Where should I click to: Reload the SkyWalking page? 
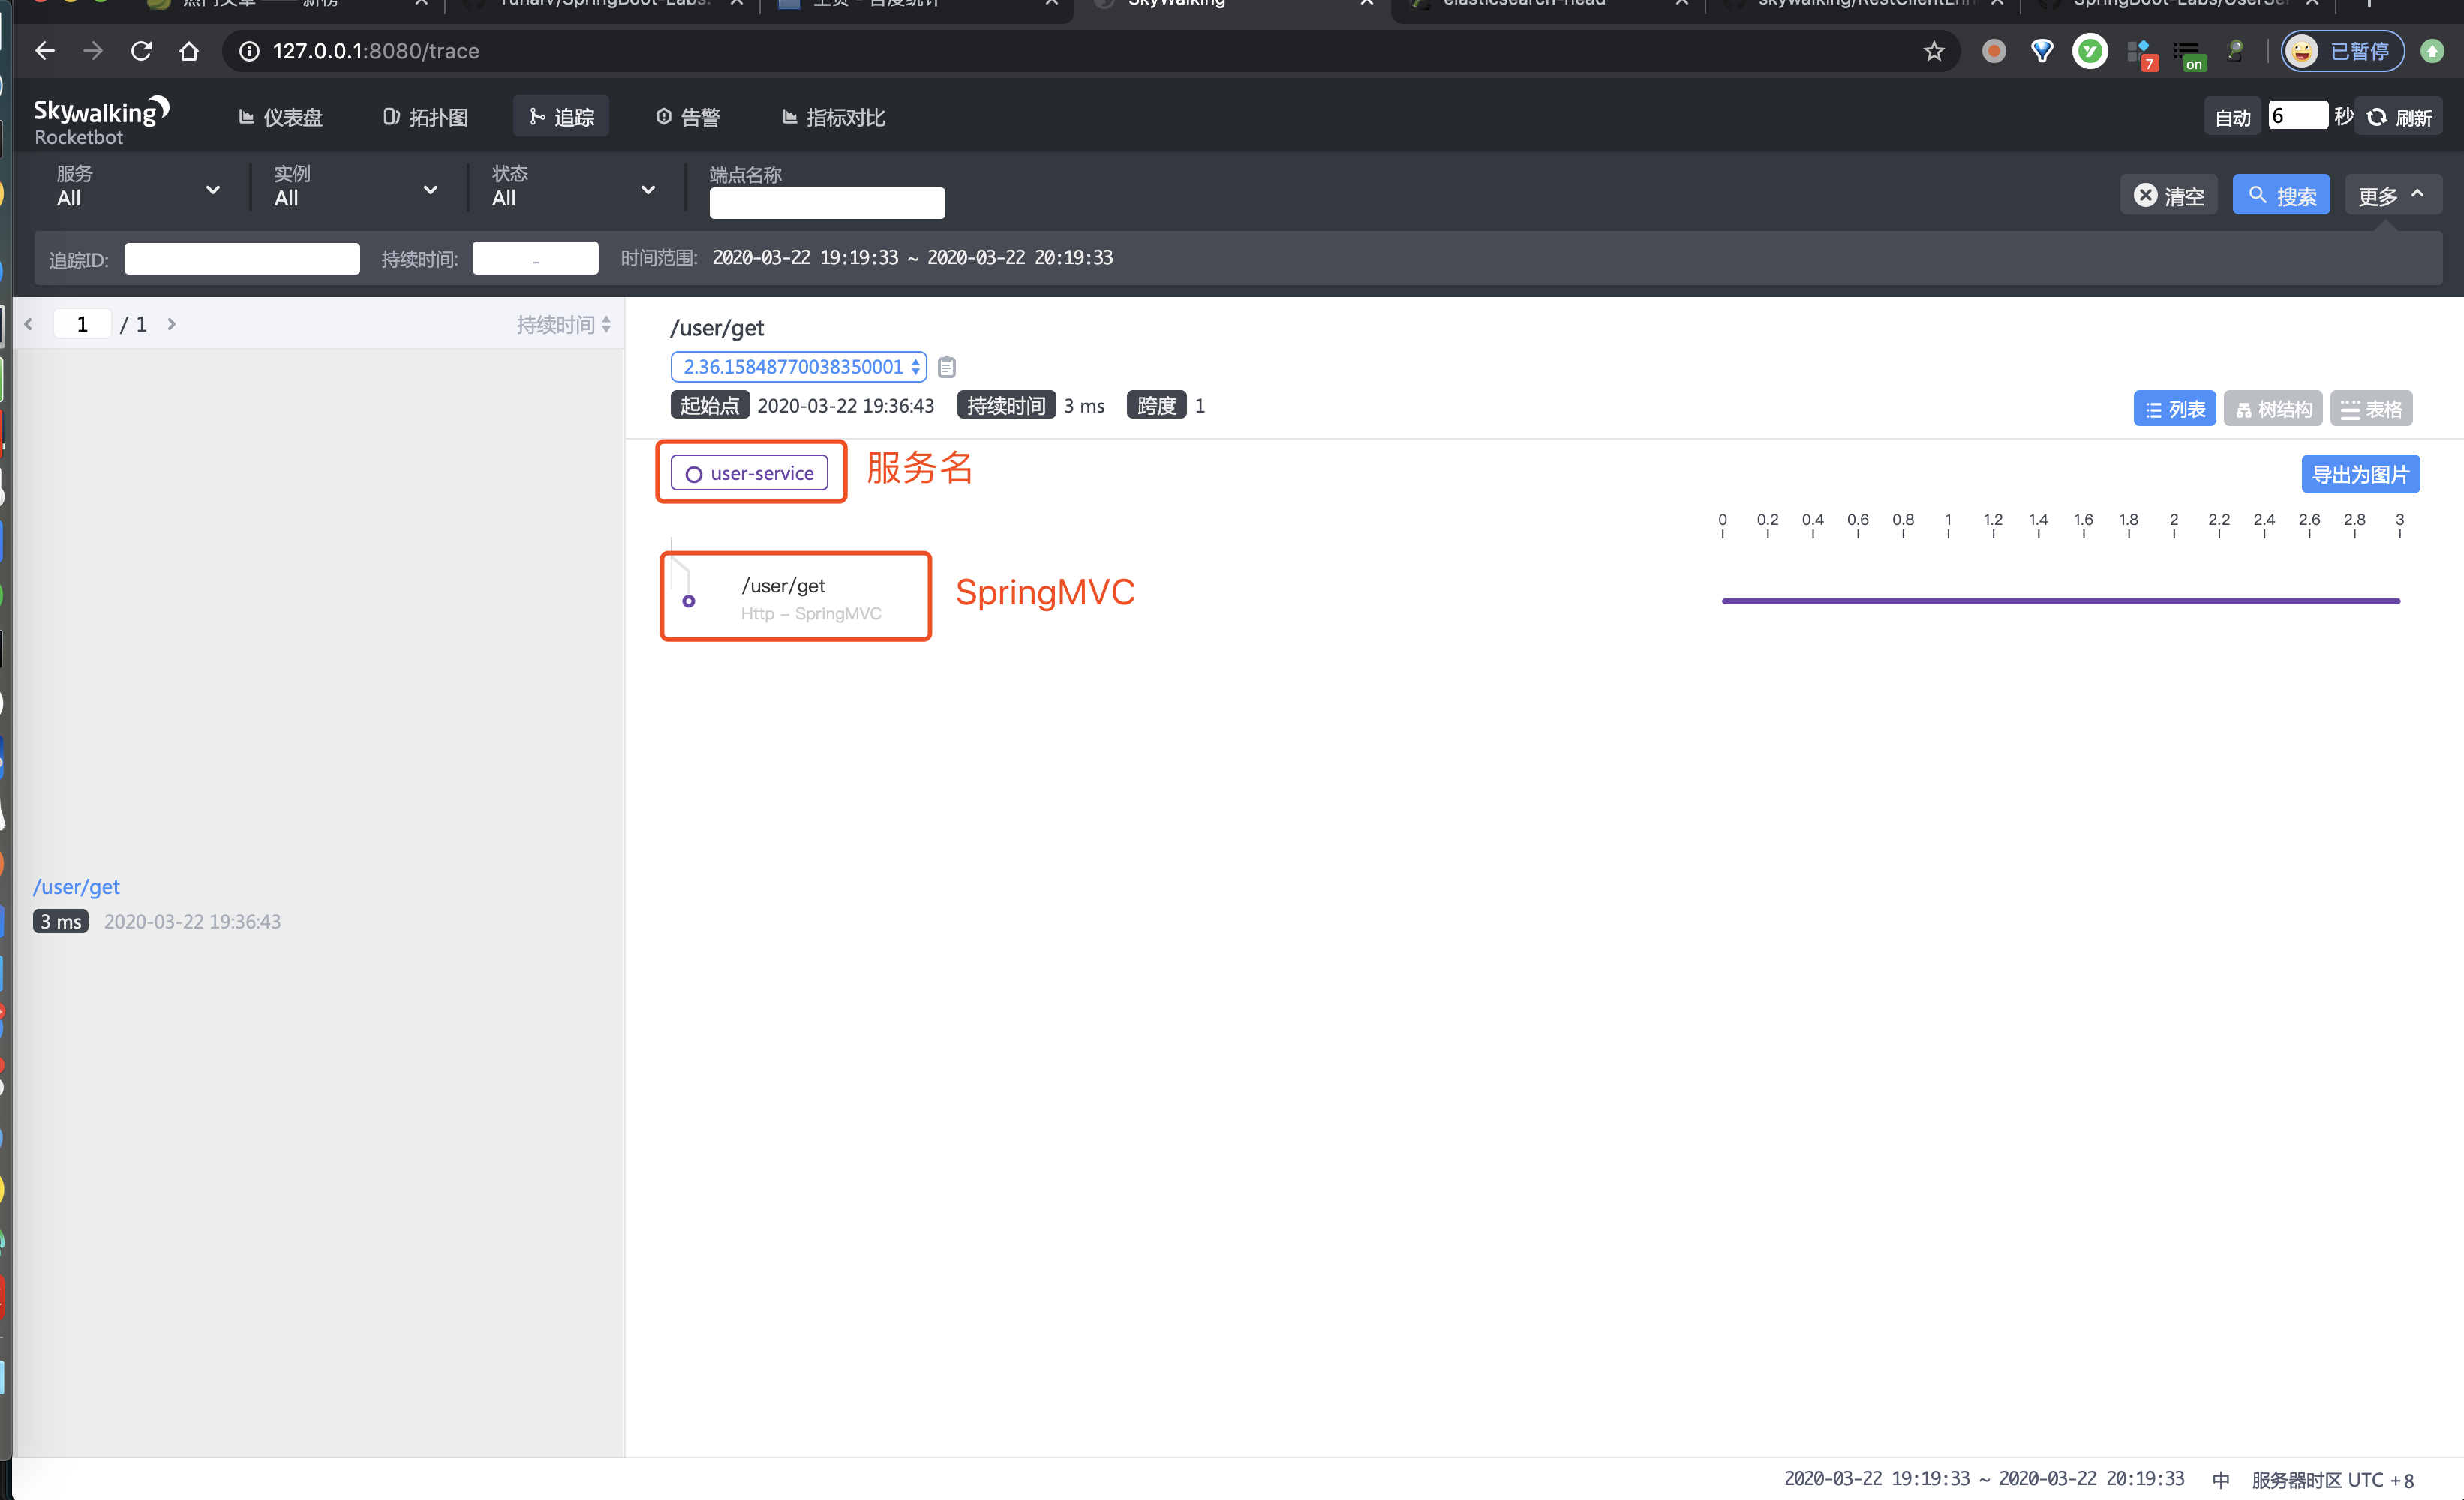[141, 51]
